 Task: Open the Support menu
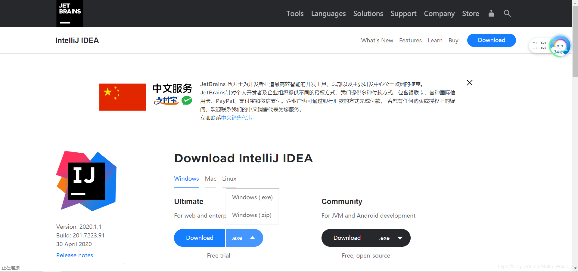point(403,14)
